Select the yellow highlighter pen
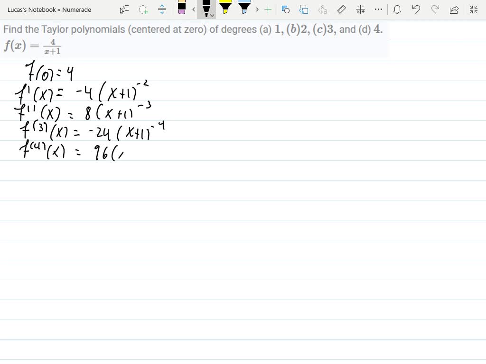This screenshot has height=364, width=486. pos(226,9)
